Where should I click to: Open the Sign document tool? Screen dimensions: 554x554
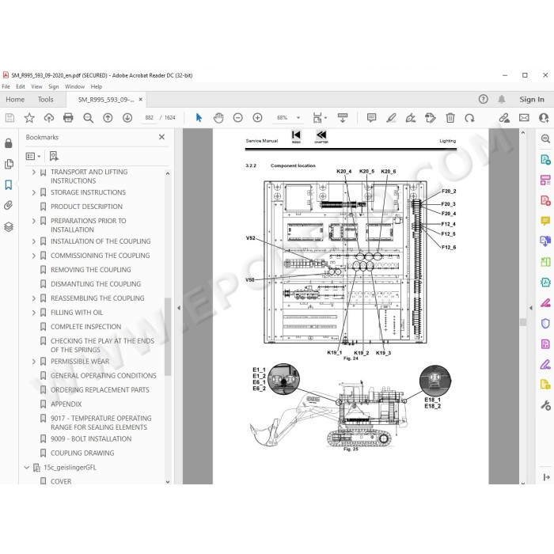click(411, 118)
